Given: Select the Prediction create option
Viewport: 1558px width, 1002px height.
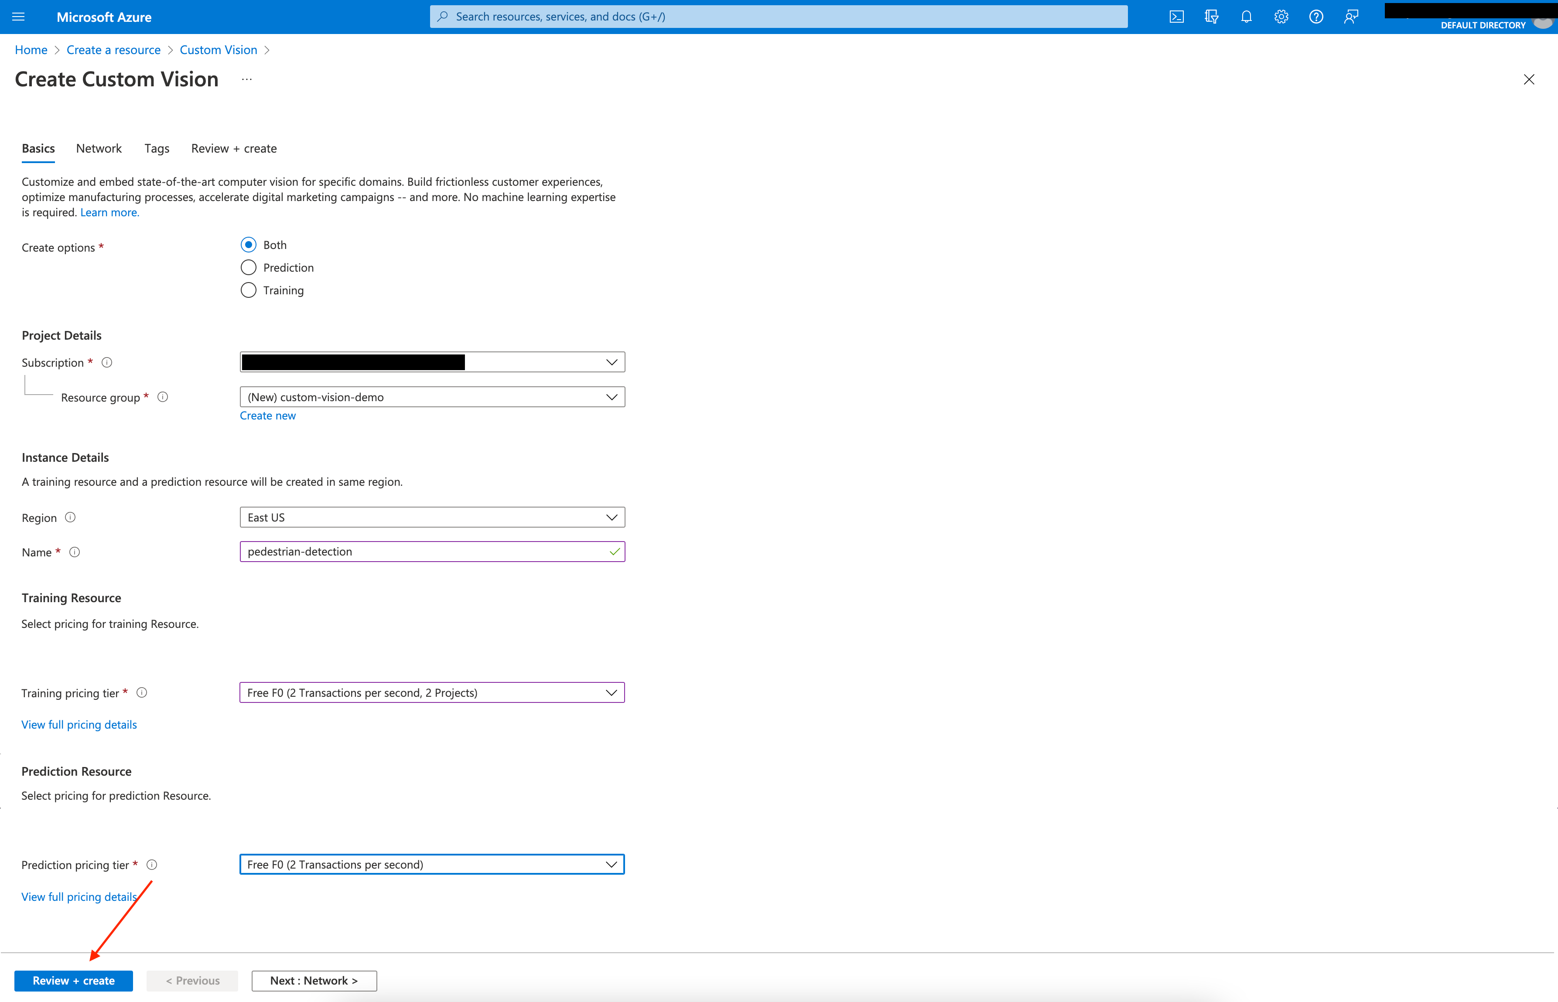Looking at the screenshot, I should [248, 267].
